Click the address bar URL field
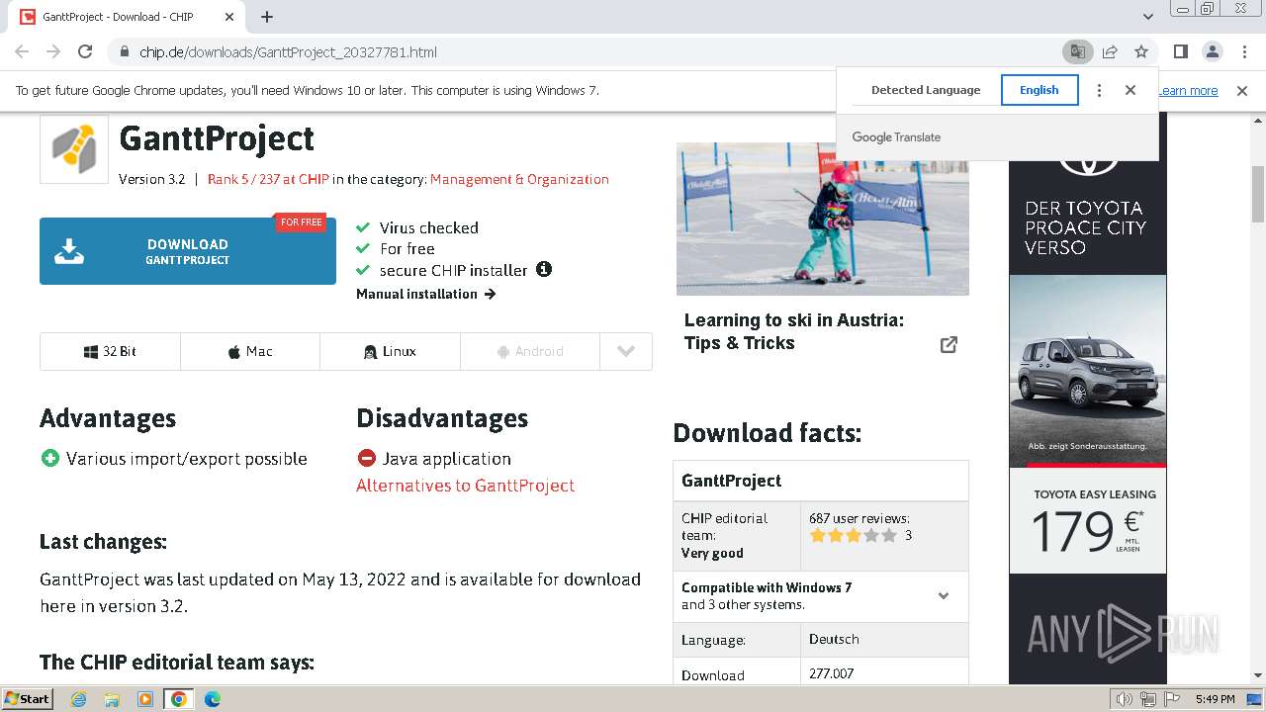The width and height of the screenshot is (1266, 712). (x=593, y=52)
